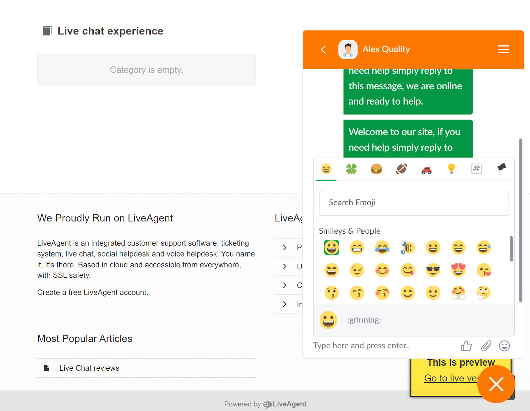Screen dimensions: 530x411
Task: Open the food burger emoji tab
Action: click(x=376, y=169)
